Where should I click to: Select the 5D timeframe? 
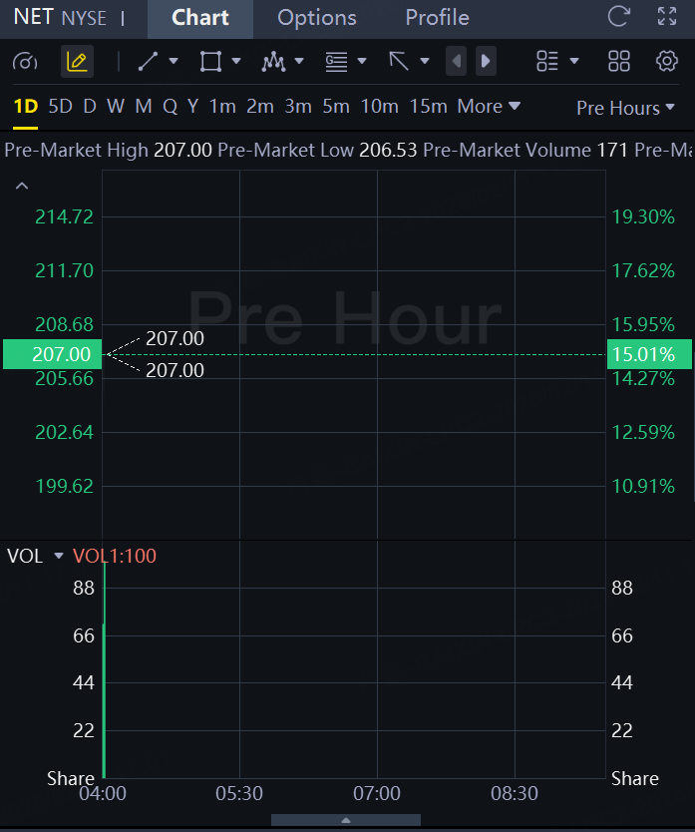60,107
